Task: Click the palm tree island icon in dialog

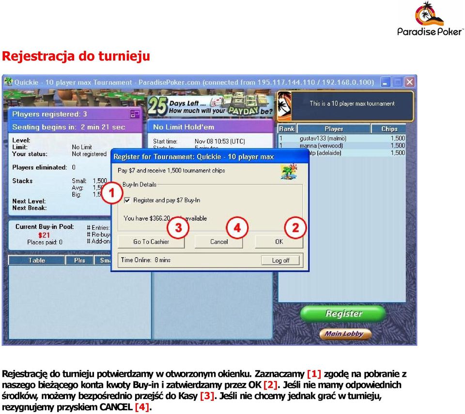Action: click(x=289, y=171)
